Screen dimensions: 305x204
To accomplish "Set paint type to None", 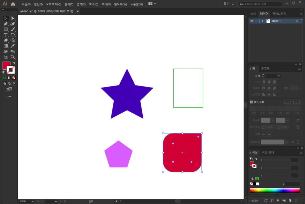I will click(14, 78).
